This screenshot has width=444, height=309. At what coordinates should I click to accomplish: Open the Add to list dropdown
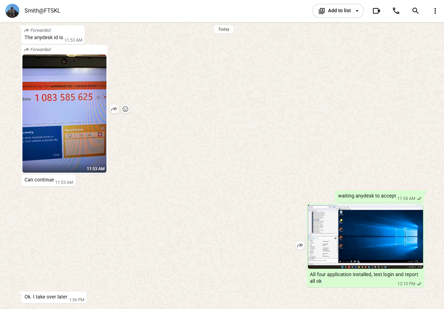[x=338, y=11]
